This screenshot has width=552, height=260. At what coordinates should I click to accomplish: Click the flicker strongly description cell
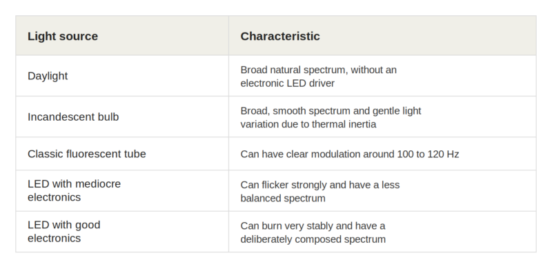pyautogui.click(x=382, y=191)
